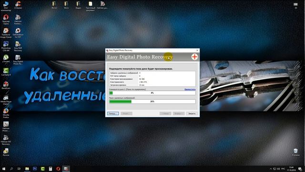The image size is (305, 172).
Task: Open Task View on the taskbar
Action: pyautogui.click(x=19, y=169)
